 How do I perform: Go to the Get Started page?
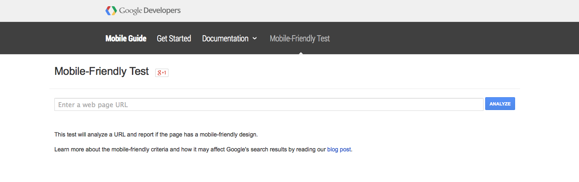pos(174,38)
